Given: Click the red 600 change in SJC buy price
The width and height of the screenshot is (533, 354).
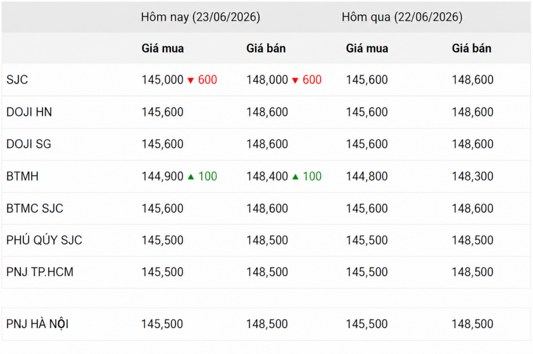Looking at the screenshot, I should (x=208, y=80).
